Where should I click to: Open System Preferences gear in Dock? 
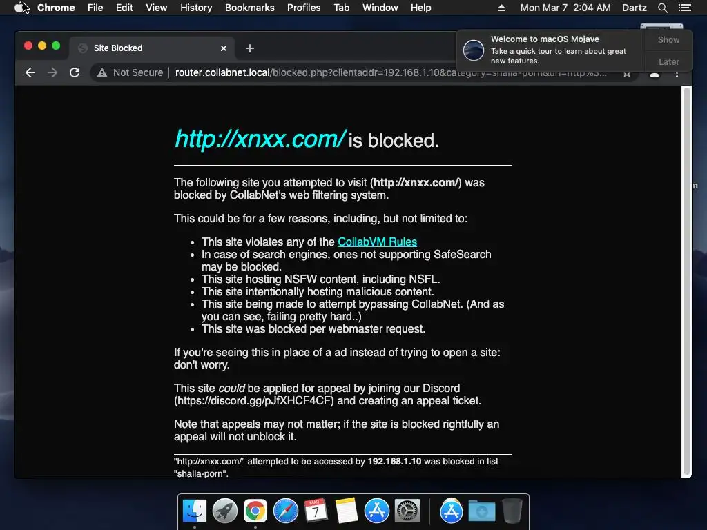click(407, 511)
